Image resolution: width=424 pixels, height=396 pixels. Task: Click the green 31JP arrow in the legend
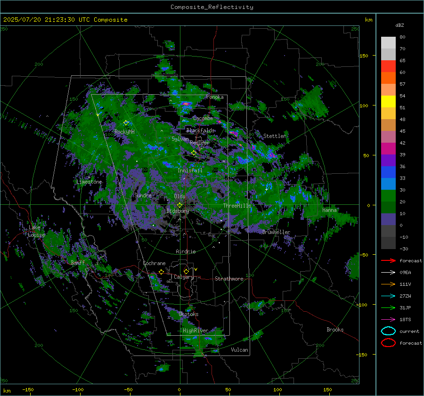pyautogui.click(x=388, y=307)
